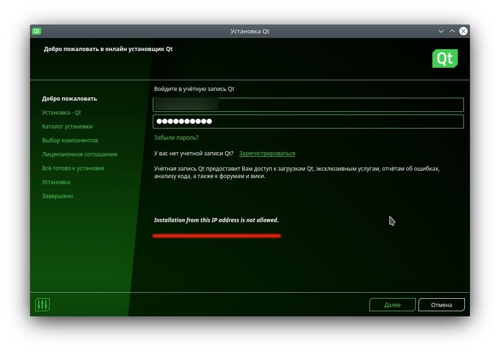Go to Выбор компонентов step
The width and height of the screenshot is (500, 352).
click(x=70, y=141)
